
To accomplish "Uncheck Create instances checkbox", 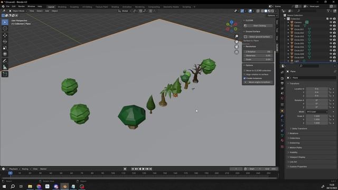I will pos(245,78).
